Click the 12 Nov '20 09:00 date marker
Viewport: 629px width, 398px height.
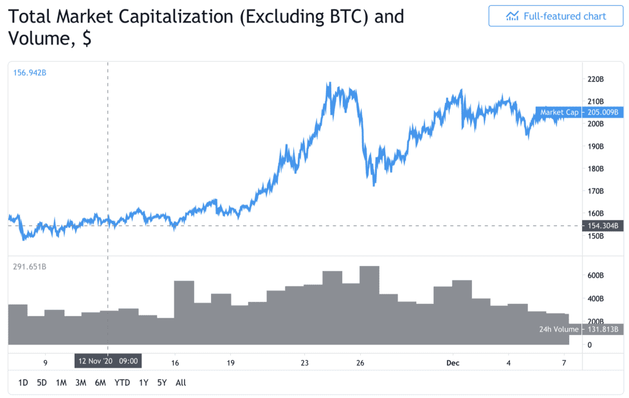point(108,361)
